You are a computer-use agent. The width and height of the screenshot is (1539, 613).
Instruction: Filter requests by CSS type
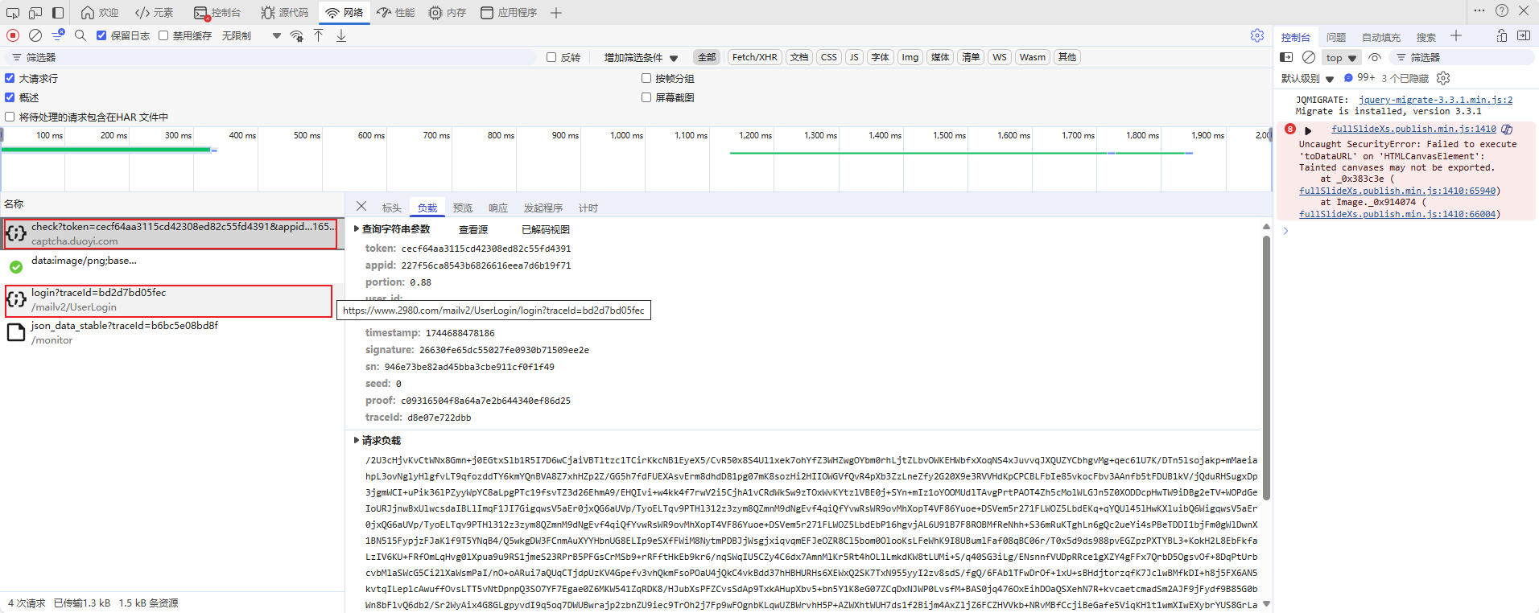pyautogui.click(x=829, y=57)
